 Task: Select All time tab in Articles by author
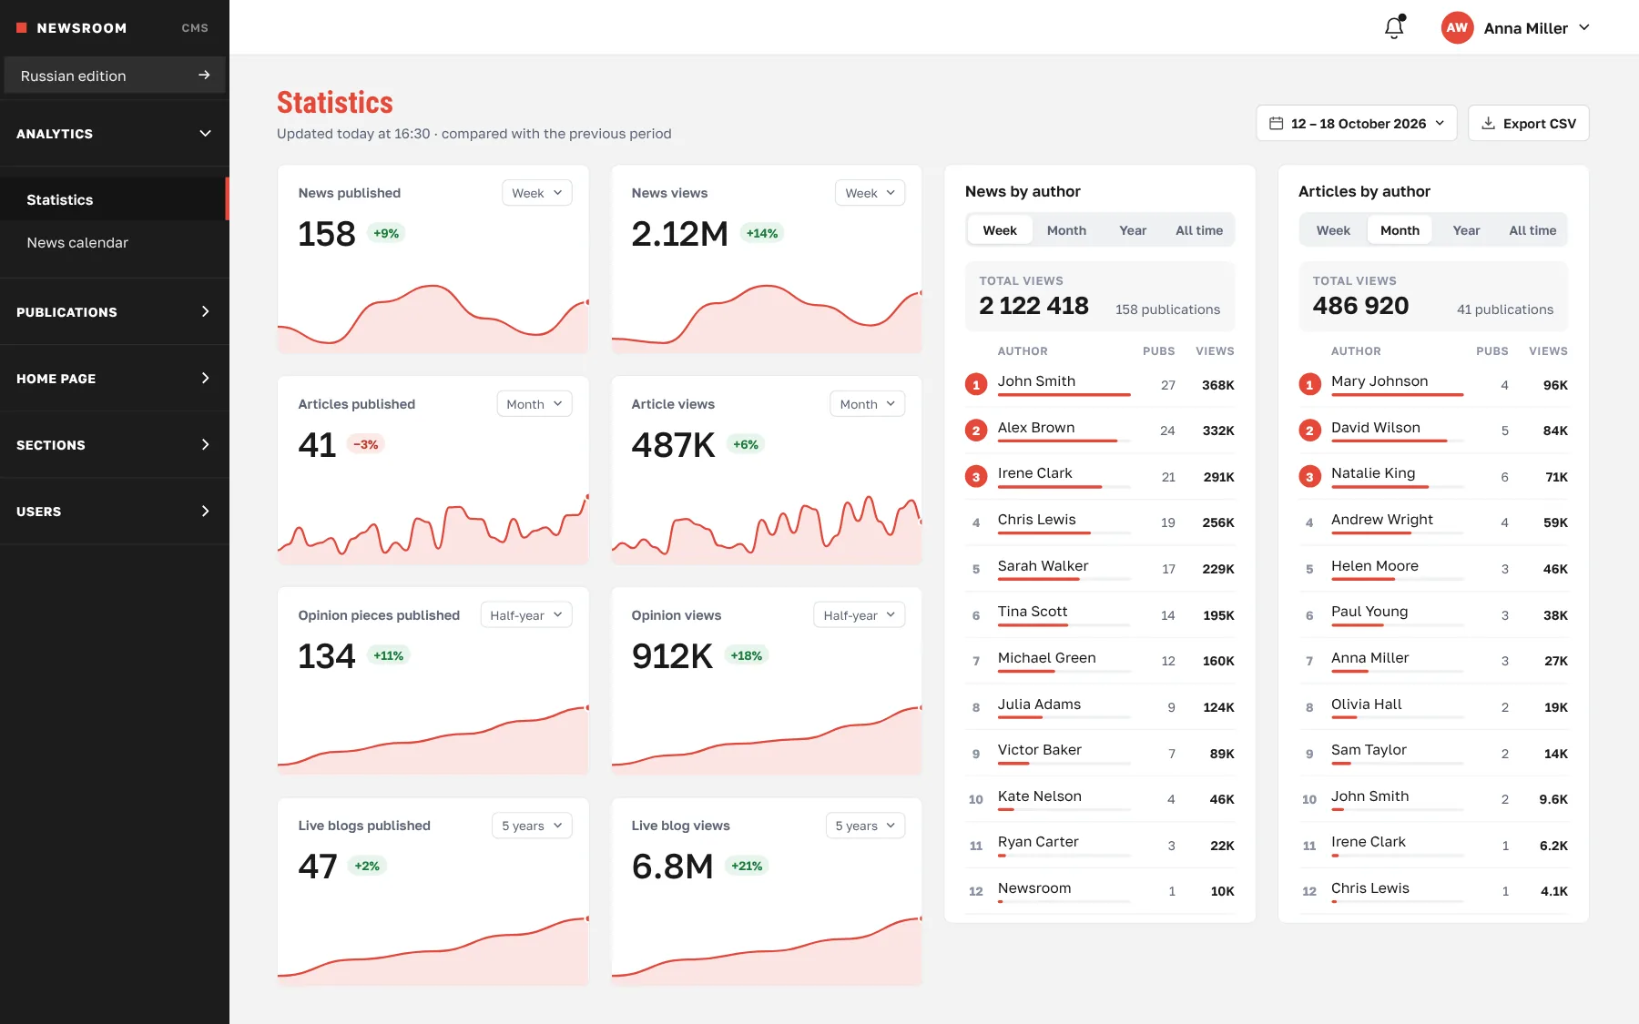tap(1532, 230)
